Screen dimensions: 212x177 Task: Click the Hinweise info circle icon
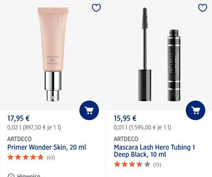(x=11, y=176)
